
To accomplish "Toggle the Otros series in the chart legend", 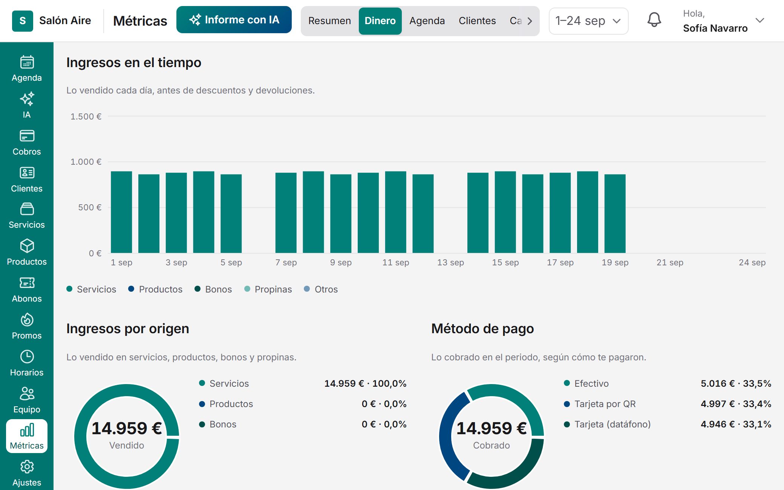I will click(x=321, y=289).
